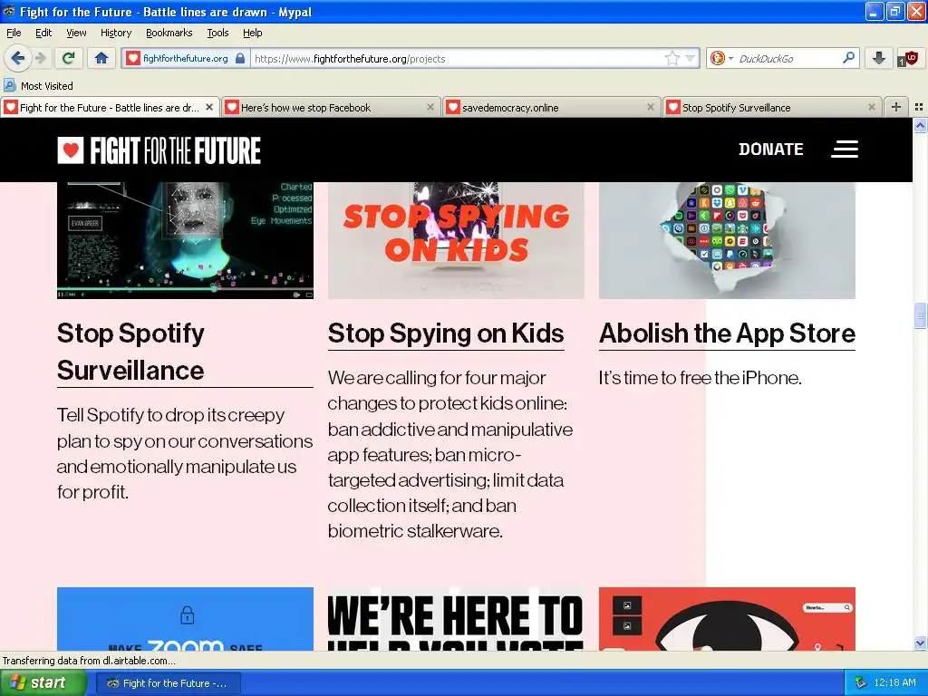Open the DuckDuckGo search engine selector
928x696 pixels.
tap(720, 58)
